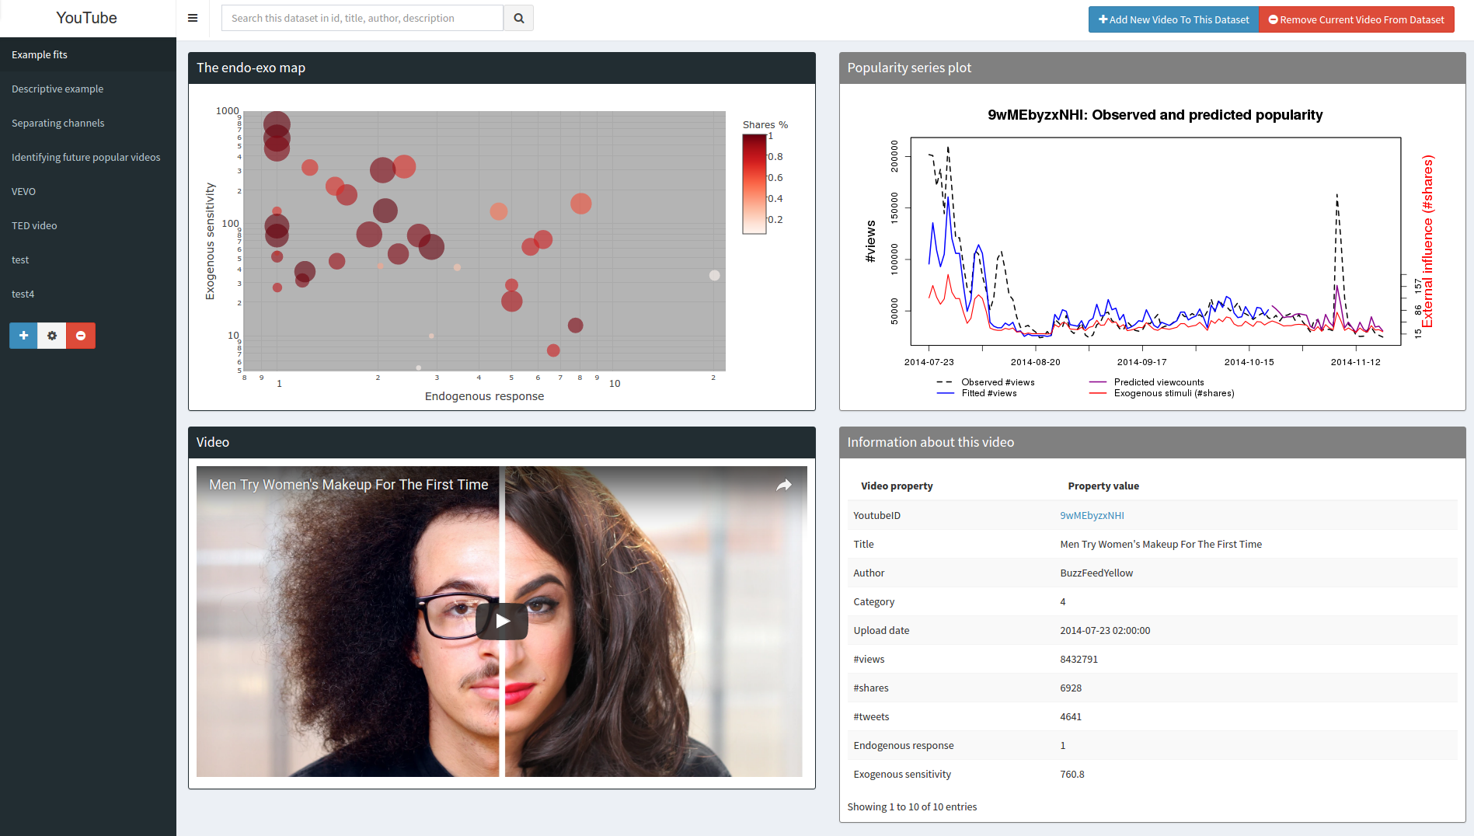Click the YouTube logo header
The width and height of the screenshot is (1474, 836).
[87, 18]
